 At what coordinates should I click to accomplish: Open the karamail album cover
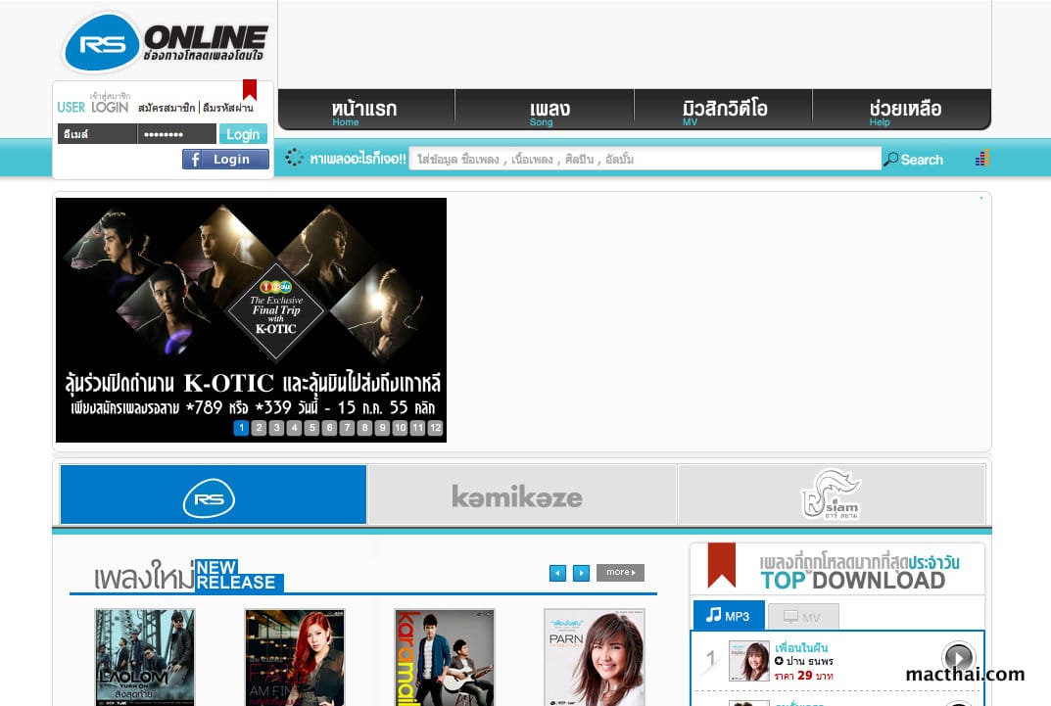coord(445,657)
